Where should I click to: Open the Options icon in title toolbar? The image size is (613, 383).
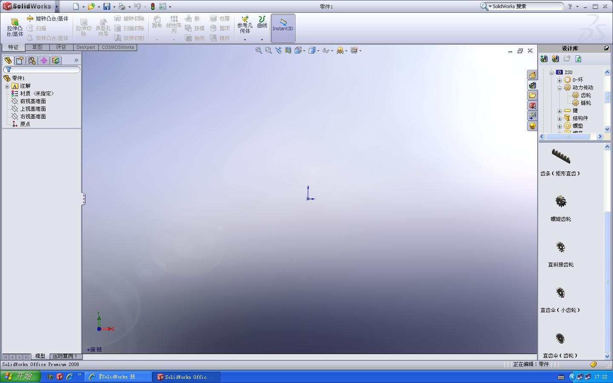[x=163, y=6]
